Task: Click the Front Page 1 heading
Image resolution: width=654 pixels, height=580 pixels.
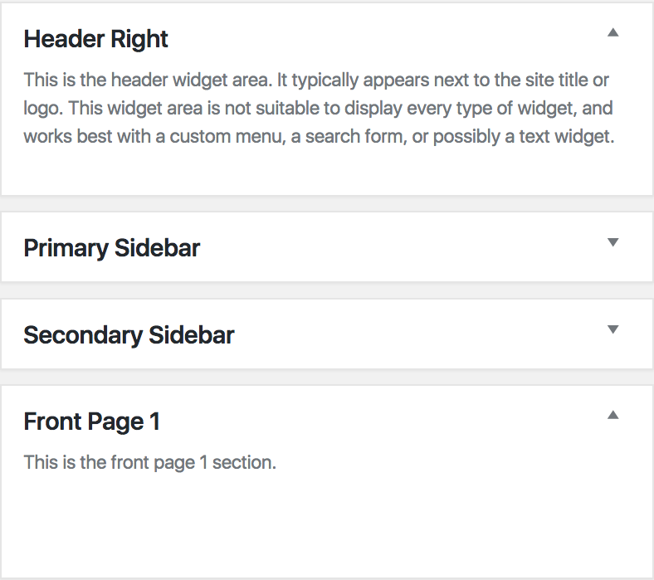Action: (x=91, y=422)
